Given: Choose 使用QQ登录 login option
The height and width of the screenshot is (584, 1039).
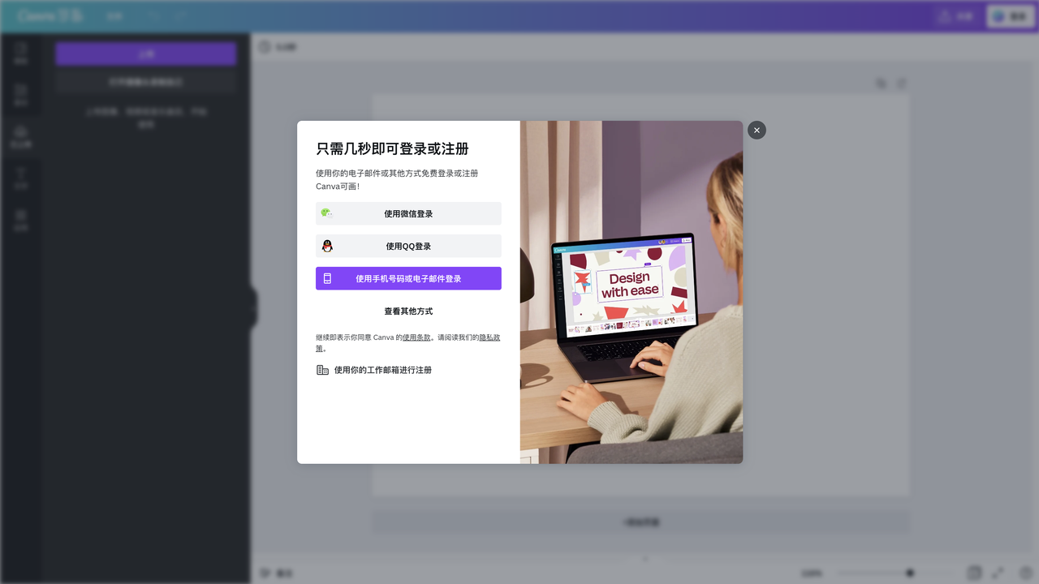Looking at the screenshot, I should tap(408, 246).
